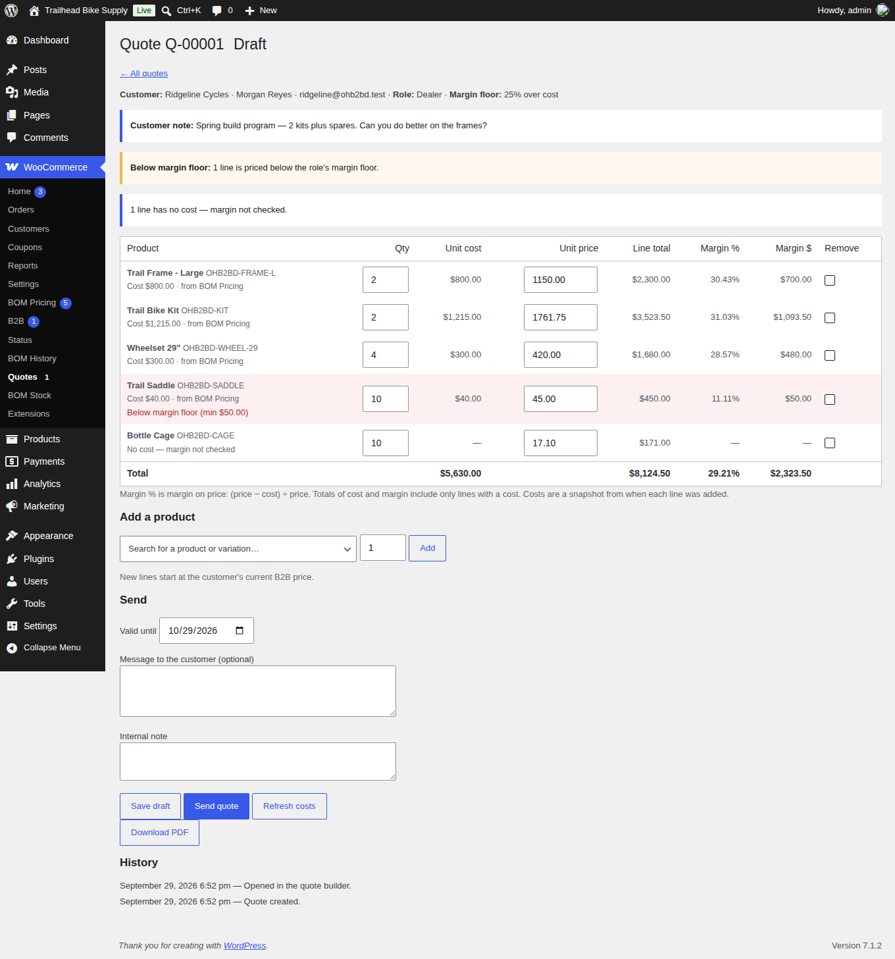
Task: Click the plus icon beside New
Action: coord(249,11)
